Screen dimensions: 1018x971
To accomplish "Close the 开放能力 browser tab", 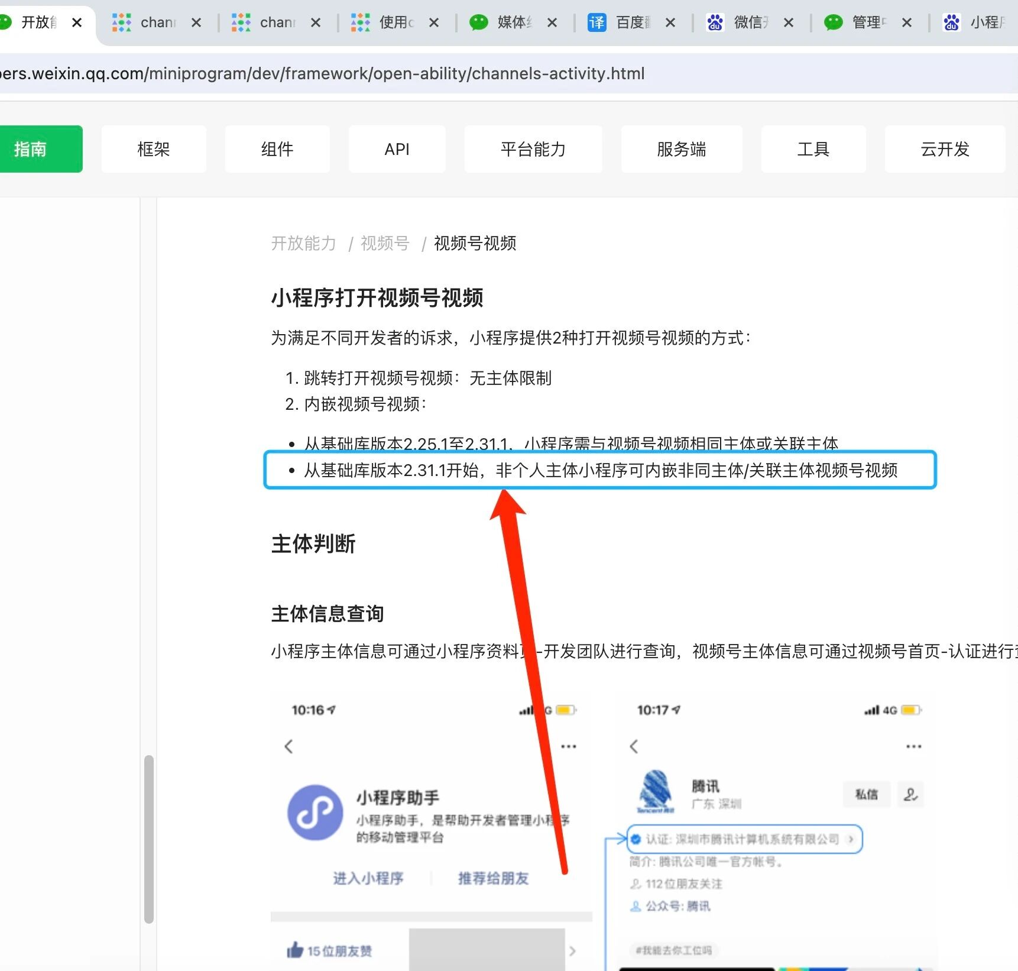I will pos(77,22).
